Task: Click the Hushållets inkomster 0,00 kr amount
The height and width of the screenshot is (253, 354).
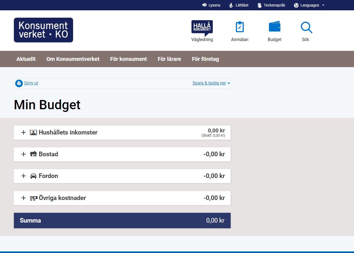Action: click(216, 130)
